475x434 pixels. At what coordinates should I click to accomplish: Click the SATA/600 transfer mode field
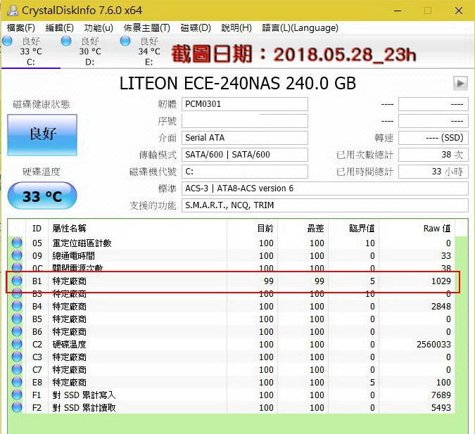click(x=245, y=155)
